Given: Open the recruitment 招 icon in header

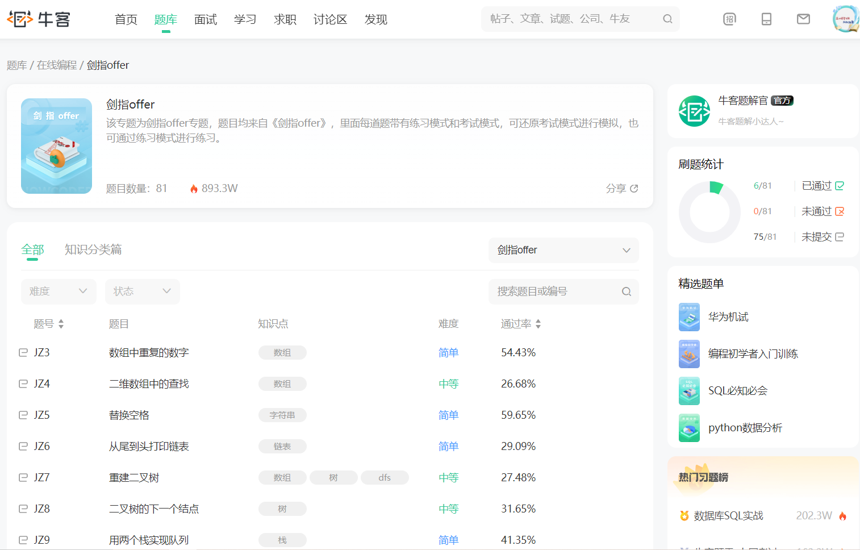Looking at the screenshot, I should pos(729,19).
